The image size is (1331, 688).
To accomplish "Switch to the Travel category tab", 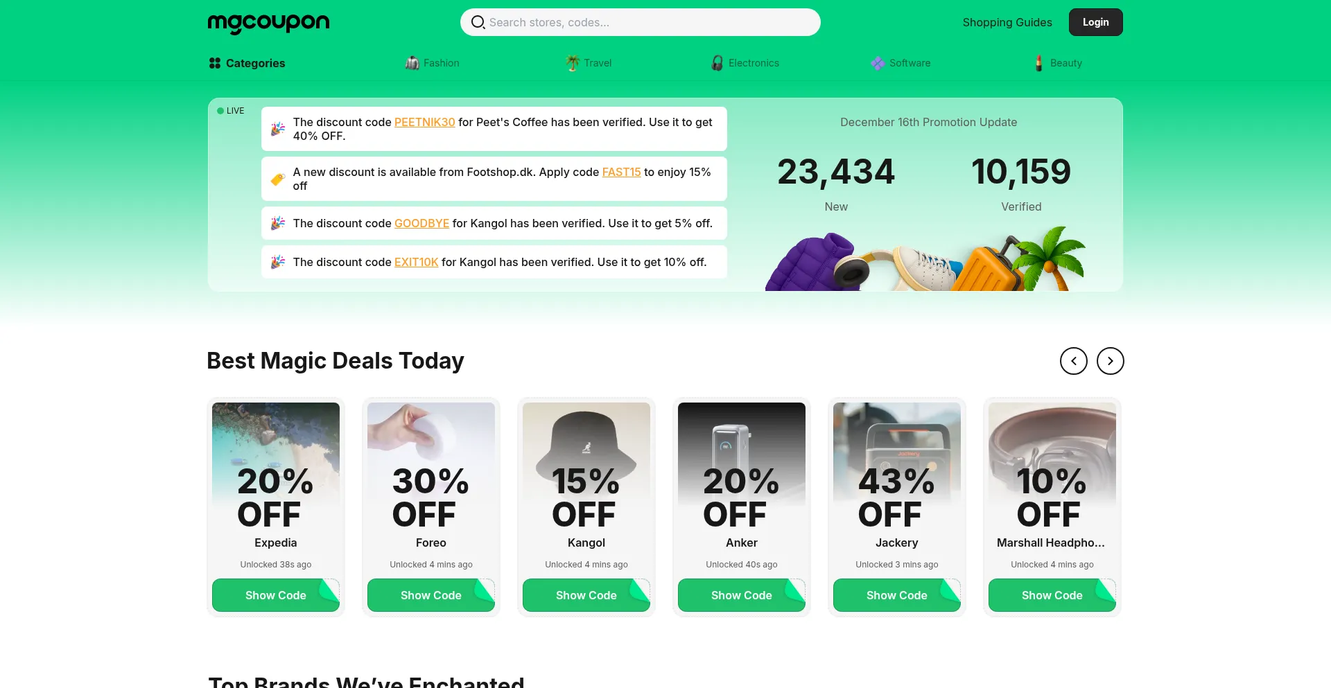I will (x=588, y=63).
